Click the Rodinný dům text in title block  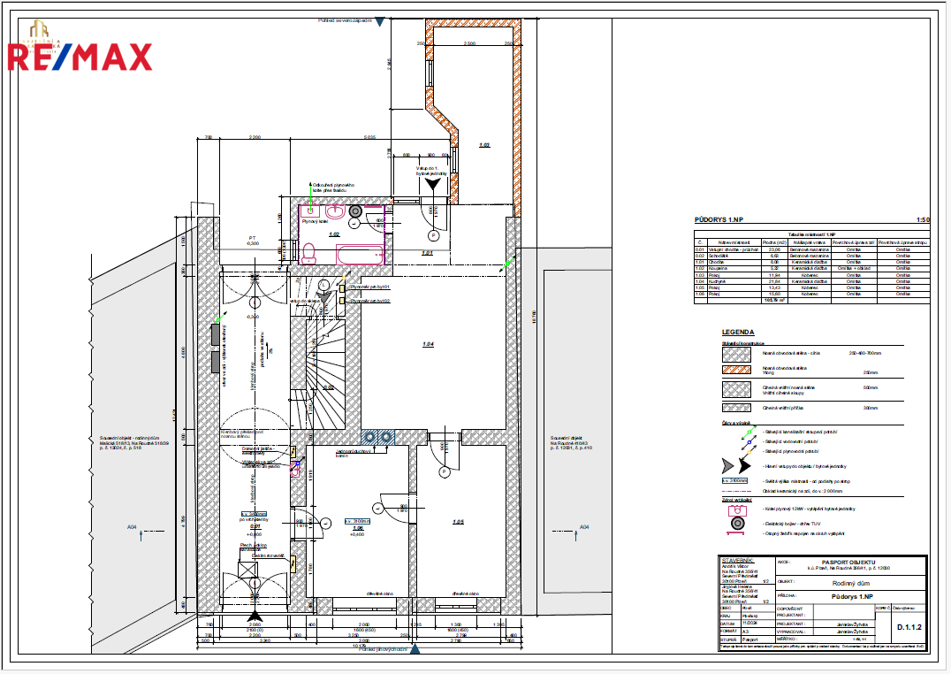(x=851, y=583)
